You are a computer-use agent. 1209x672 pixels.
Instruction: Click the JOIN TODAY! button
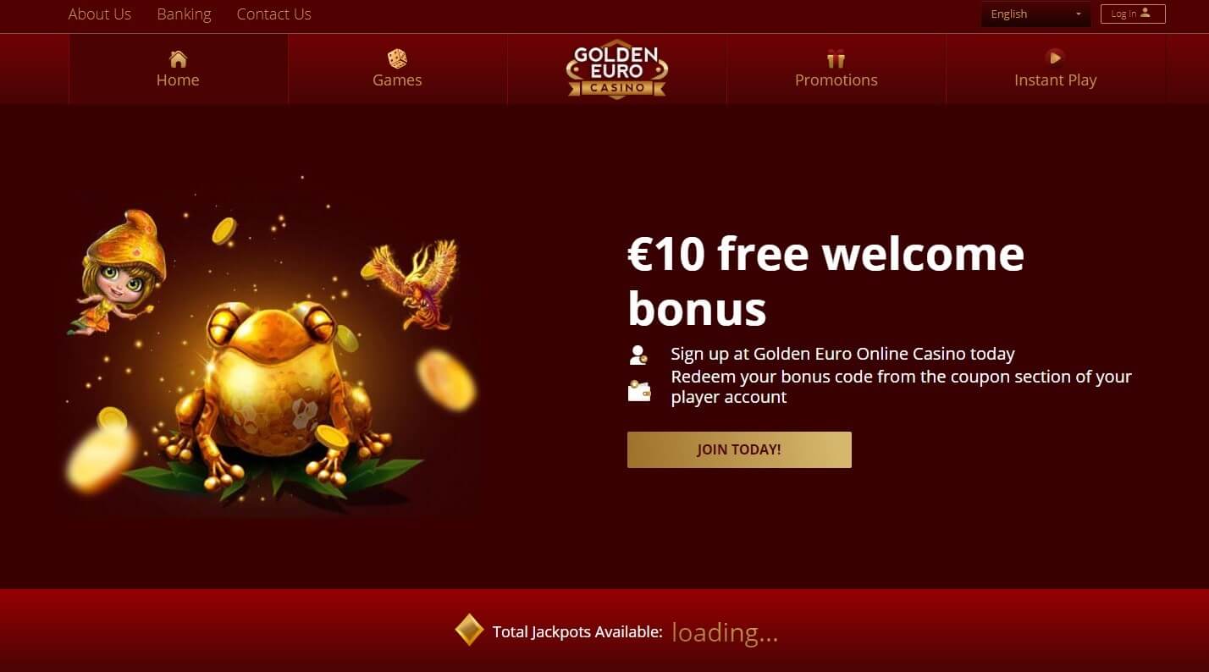pyautogui.click(x=739, y=449)
